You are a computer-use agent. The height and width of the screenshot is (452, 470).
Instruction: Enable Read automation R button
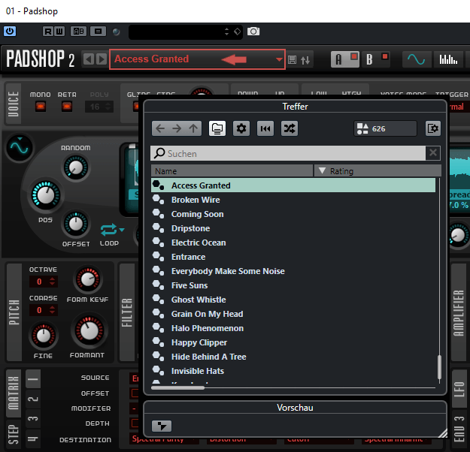[47, 31]
